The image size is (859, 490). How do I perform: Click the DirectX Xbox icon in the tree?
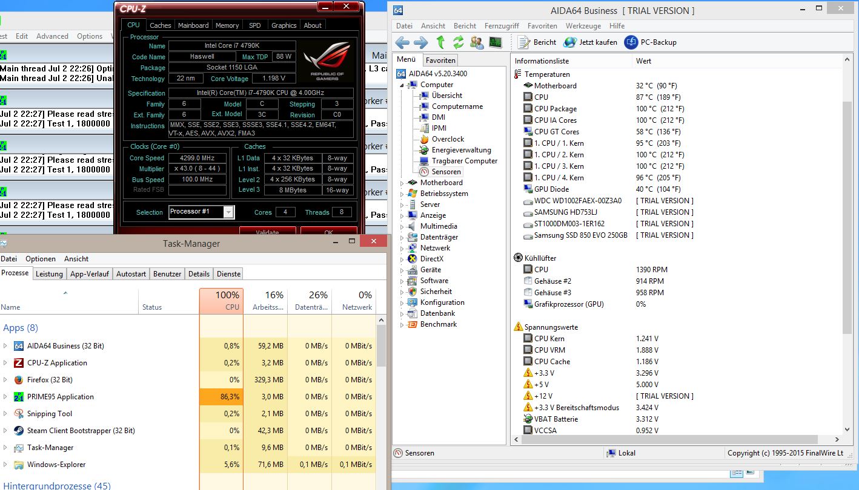[x=413, y=259]
